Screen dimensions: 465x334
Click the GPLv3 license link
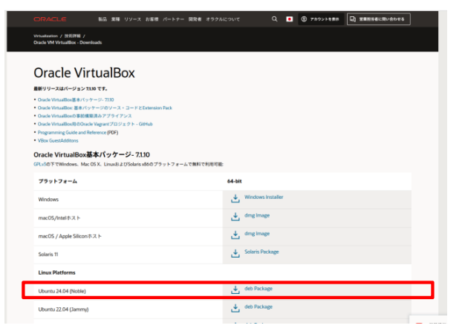[39, 163]
